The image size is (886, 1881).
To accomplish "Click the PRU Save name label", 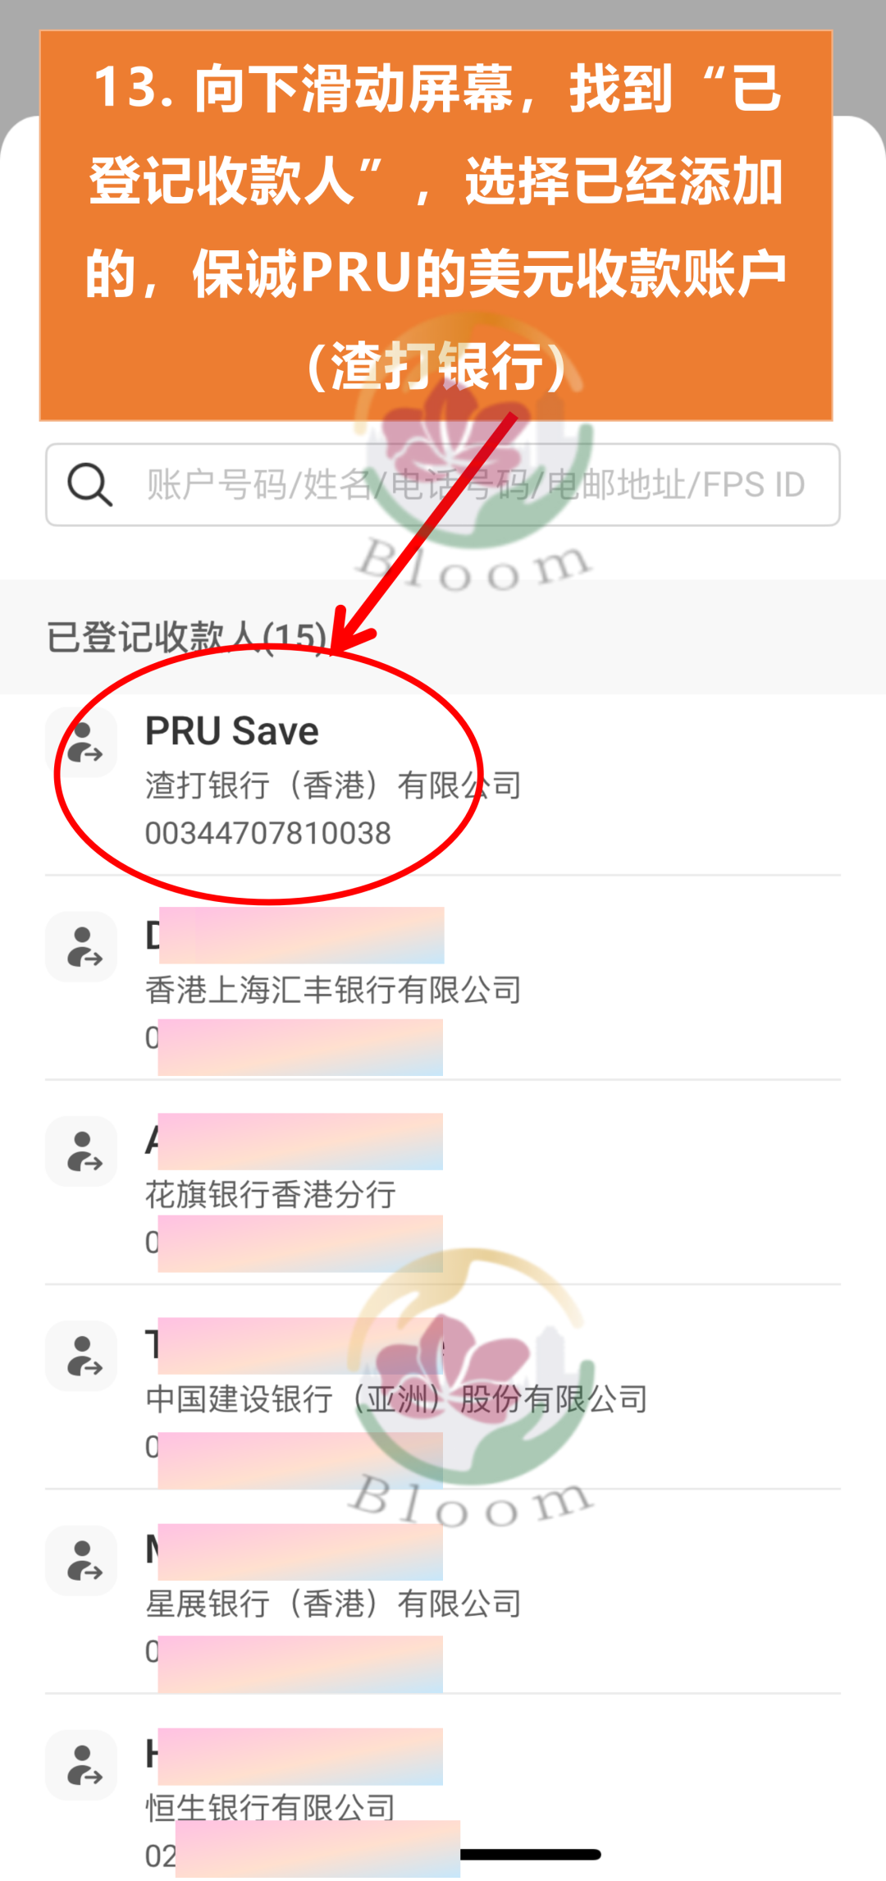I will click(x=232, y=730).
